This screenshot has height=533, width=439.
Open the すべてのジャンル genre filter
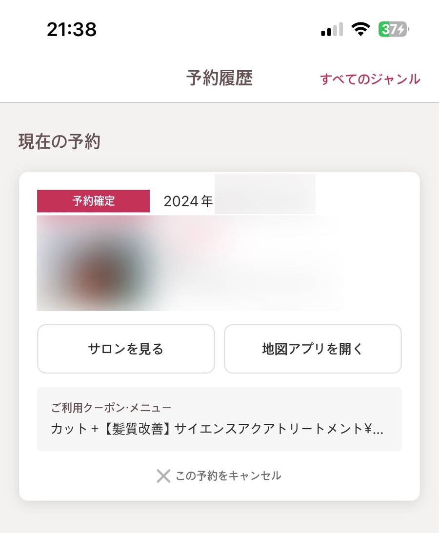(370, 79)
